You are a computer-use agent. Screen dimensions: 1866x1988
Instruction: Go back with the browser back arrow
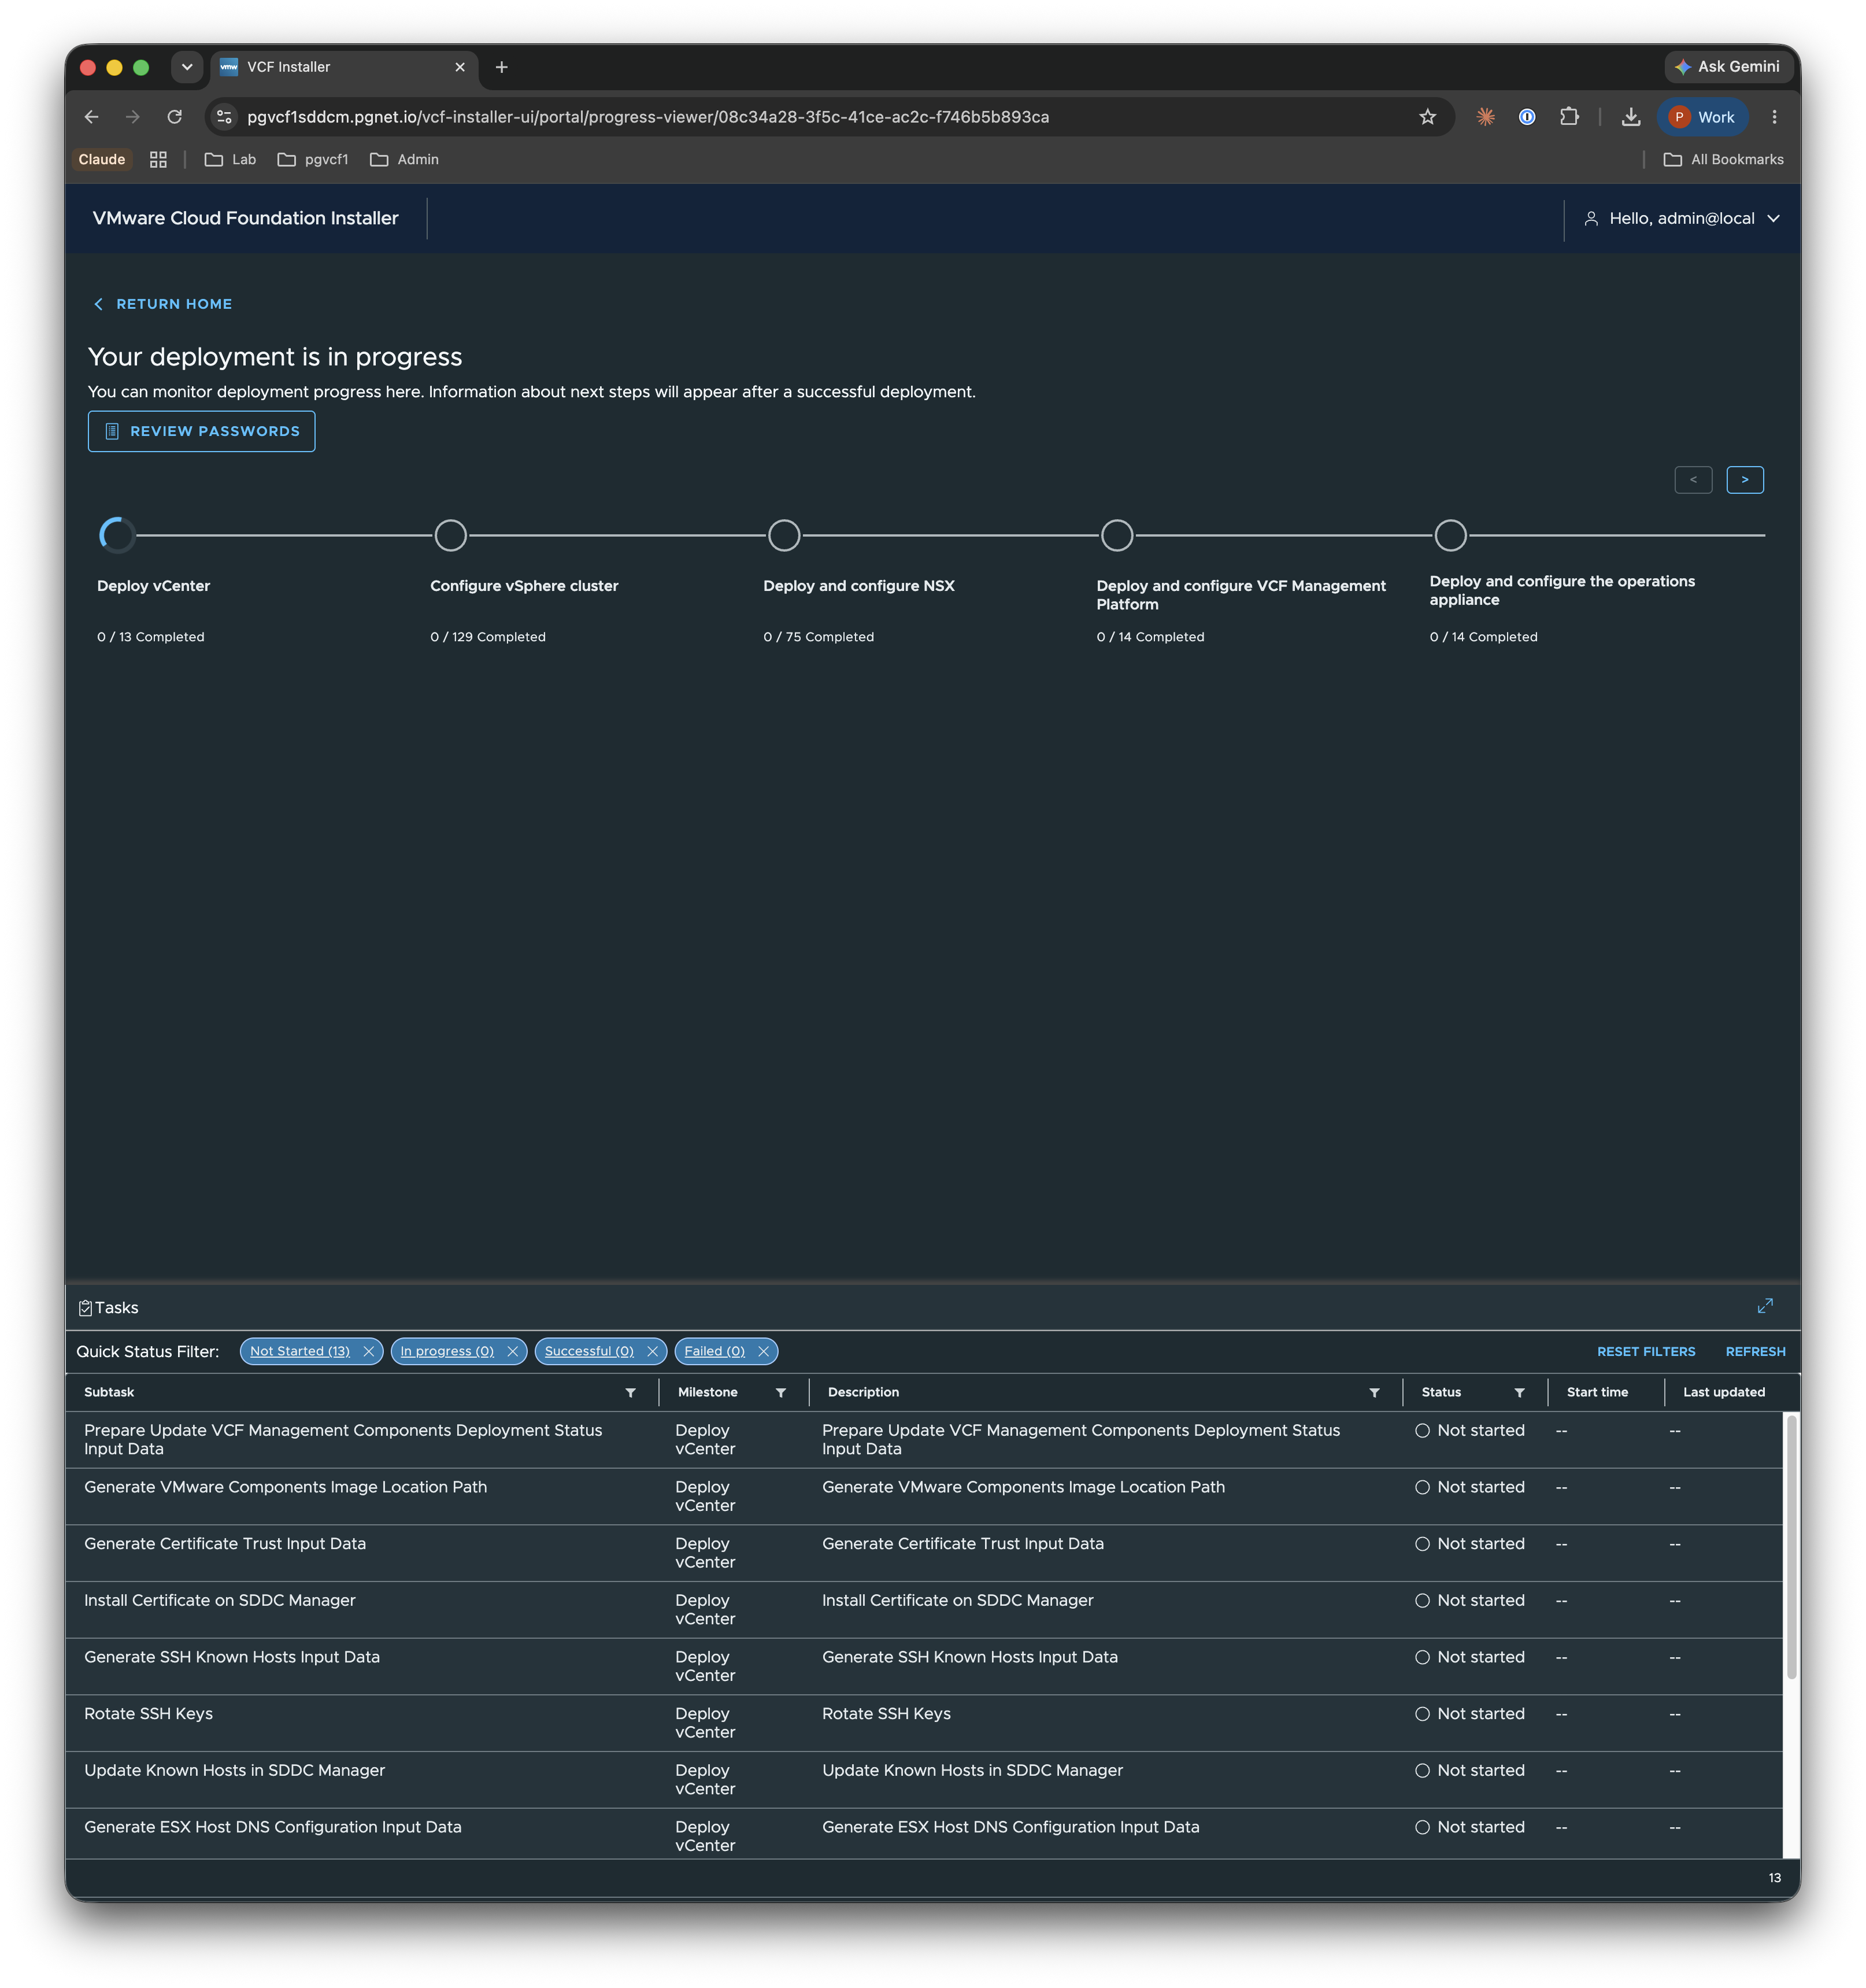point(91,117)
